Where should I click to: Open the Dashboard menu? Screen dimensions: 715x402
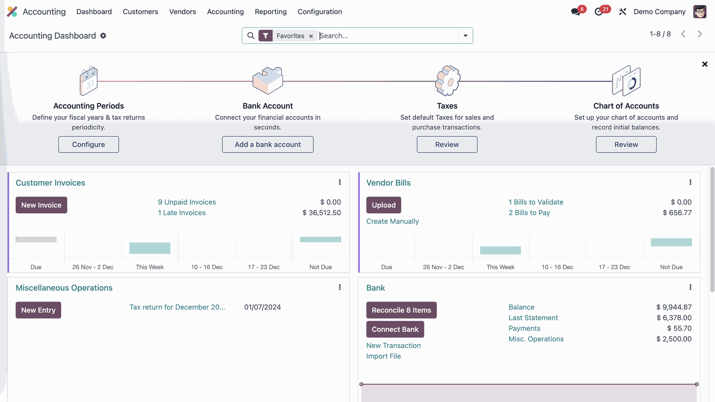coord(94,12)
